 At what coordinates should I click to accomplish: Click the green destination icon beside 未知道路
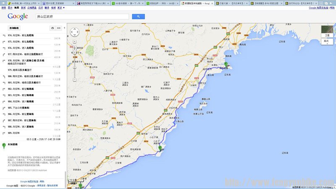[4, 144]
